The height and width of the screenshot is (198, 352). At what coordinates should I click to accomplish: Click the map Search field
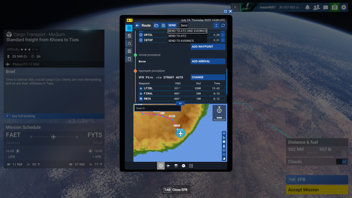pyautogui.click(x=158, y=108)
